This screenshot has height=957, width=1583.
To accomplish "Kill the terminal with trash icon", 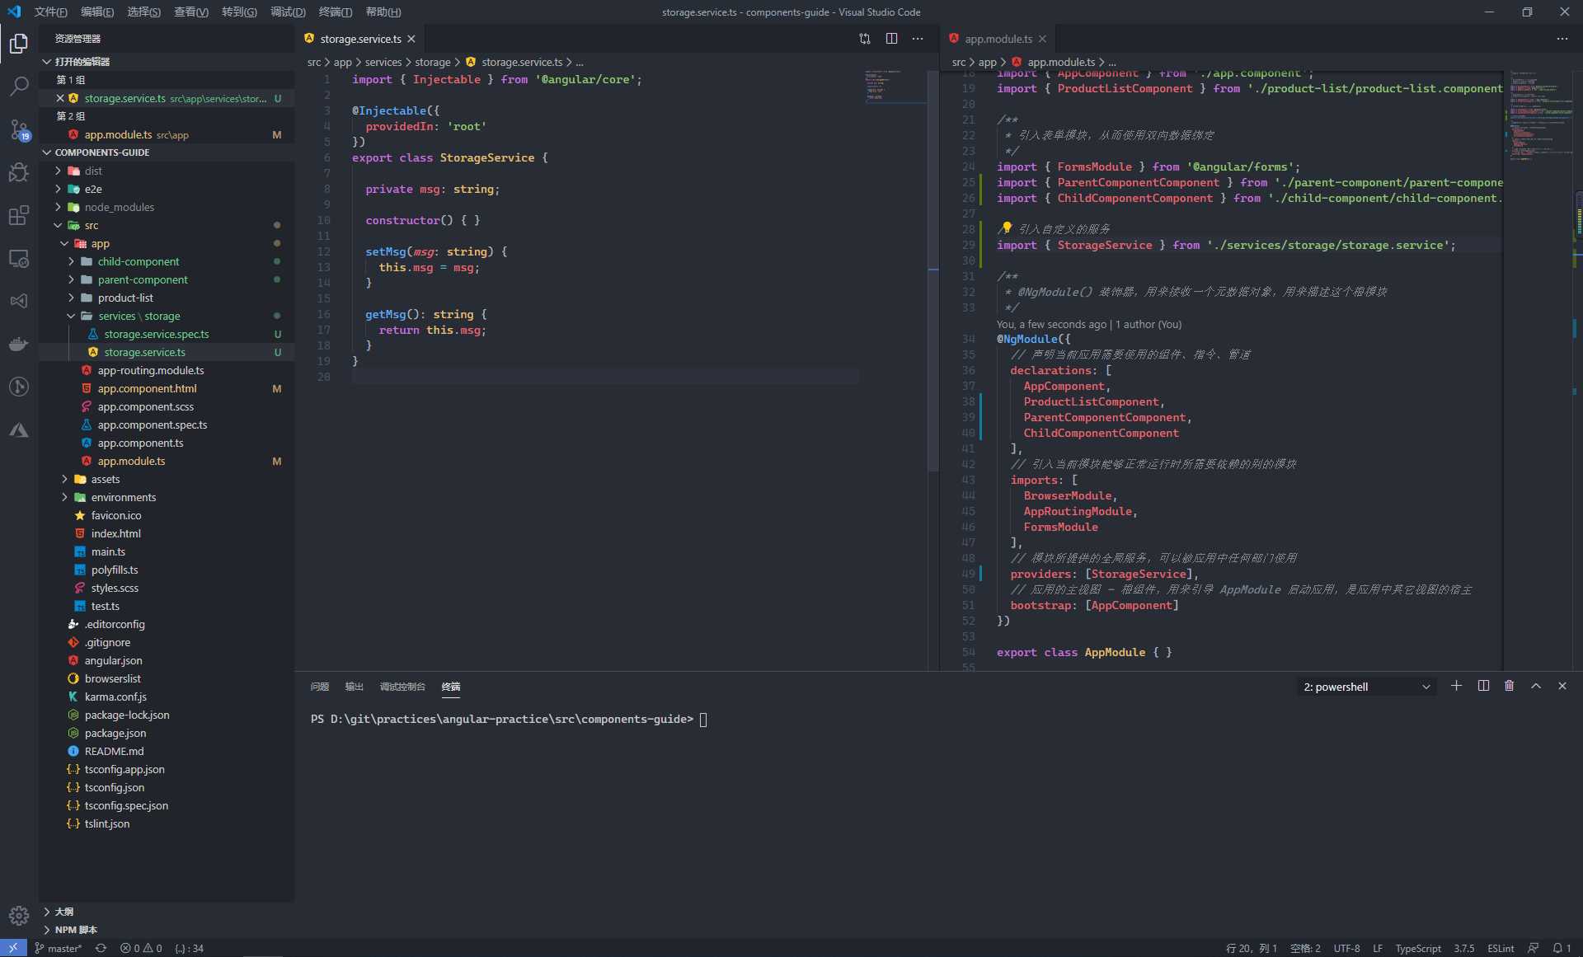I will point(1509,686).
